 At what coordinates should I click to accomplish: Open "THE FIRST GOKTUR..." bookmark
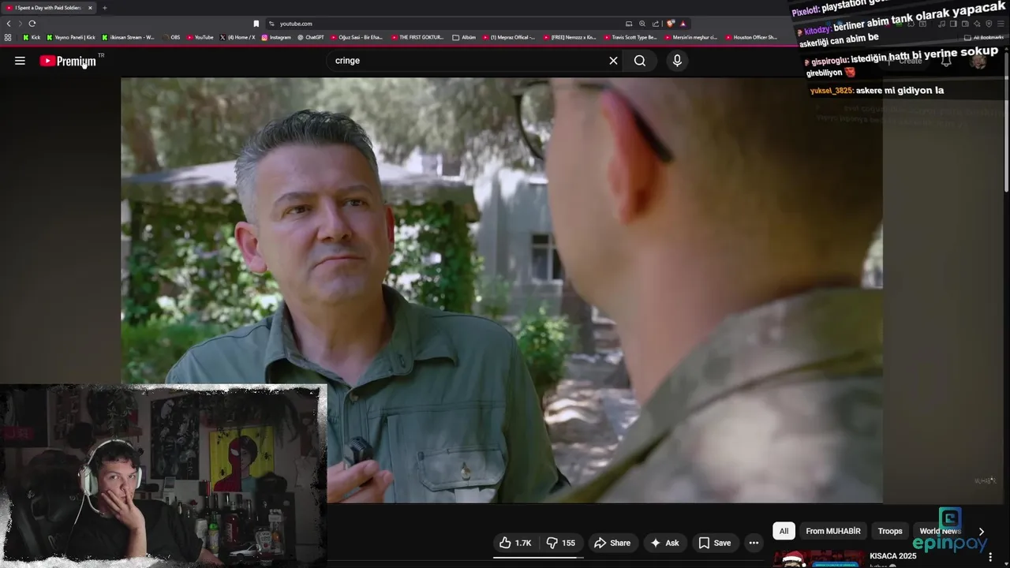pyautogui.click(x=417, y=37)
